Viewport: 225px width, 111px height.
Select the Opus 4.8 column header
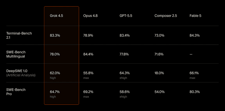(90, 16)
